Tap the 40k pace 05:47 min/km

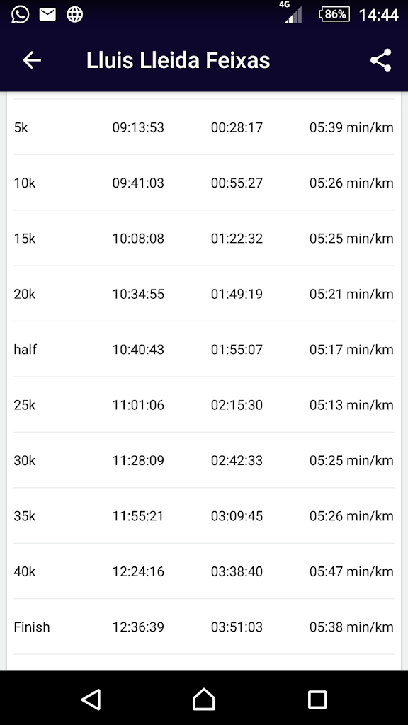[351, 571]
